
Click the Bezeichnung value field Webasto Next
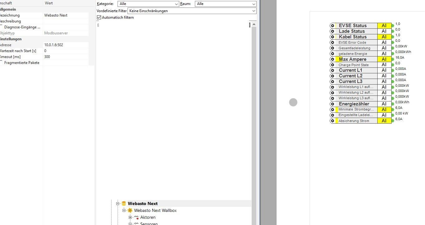click(66, 15)
